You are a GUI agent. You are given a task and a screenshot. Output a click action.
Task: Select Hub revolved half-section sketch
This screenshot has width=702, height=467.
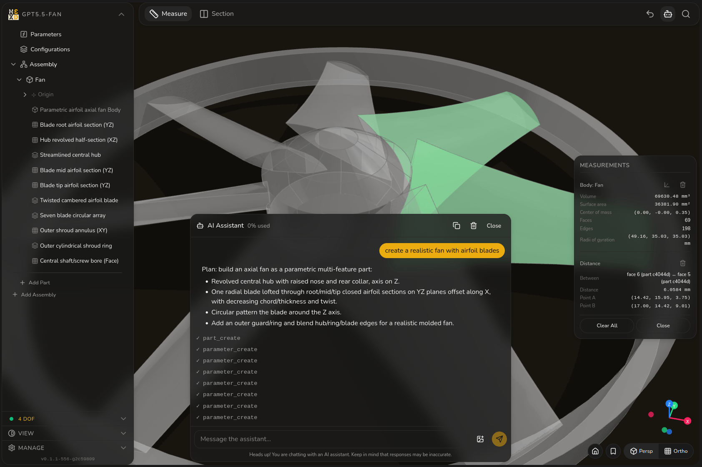tap(75, 140)
